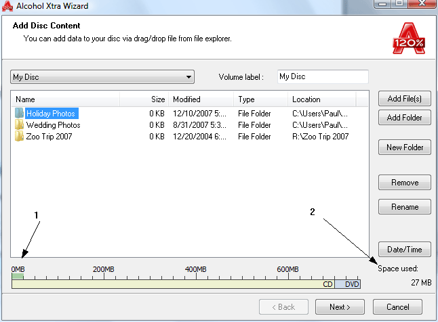Click the 200MB scale label
The width and height of the screenshot is (438, 322).
(103, 269)
